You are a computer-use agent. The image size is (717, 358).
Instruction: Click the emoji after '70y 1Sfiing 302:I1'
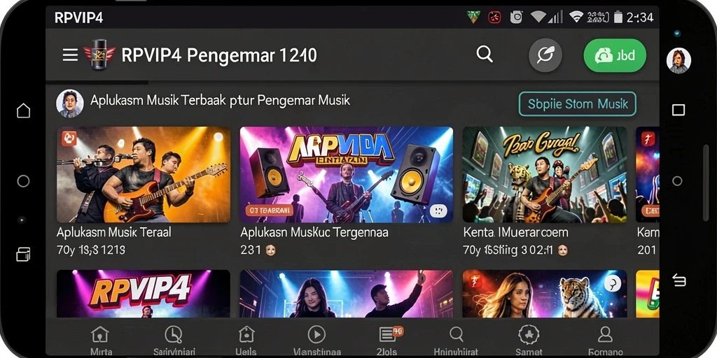click(563, 250)
